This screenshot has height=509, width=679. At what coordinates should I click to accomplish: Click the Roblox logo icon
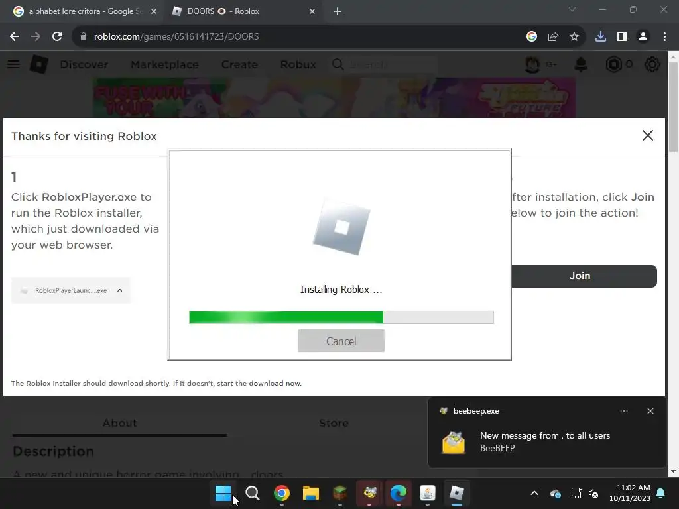tap(39, 64)
